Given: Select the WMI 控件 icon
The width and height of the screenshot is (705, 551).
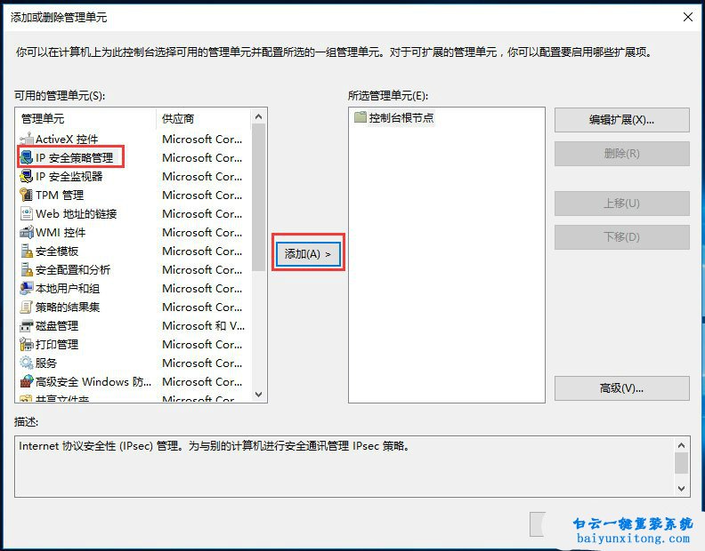Looking at the screenshot, I should click(27, 232).
